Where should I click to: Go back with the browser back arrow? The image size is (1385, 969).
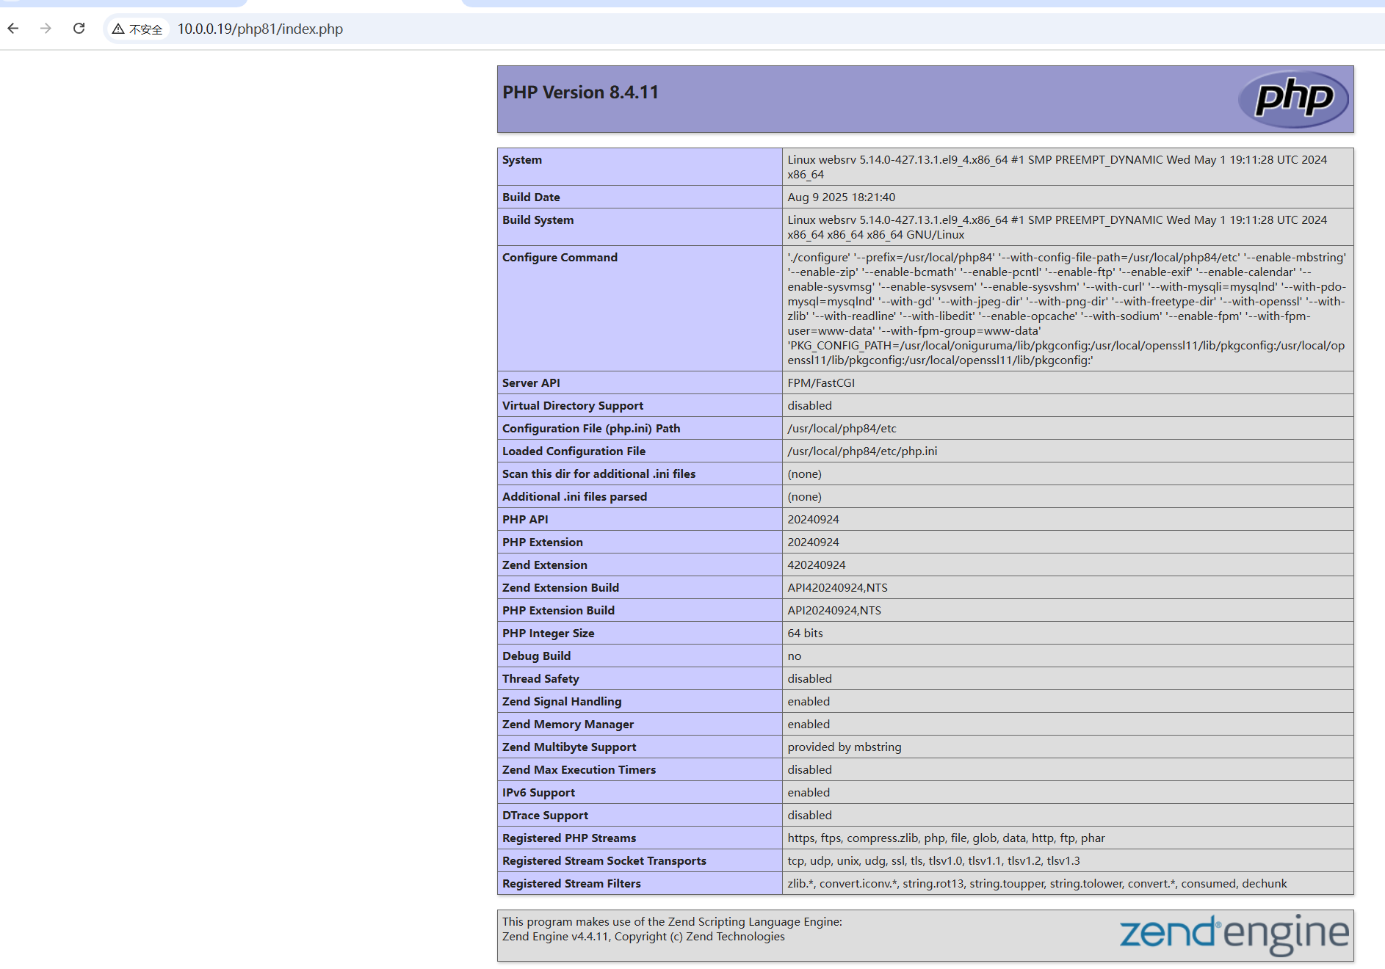[13, 29]
